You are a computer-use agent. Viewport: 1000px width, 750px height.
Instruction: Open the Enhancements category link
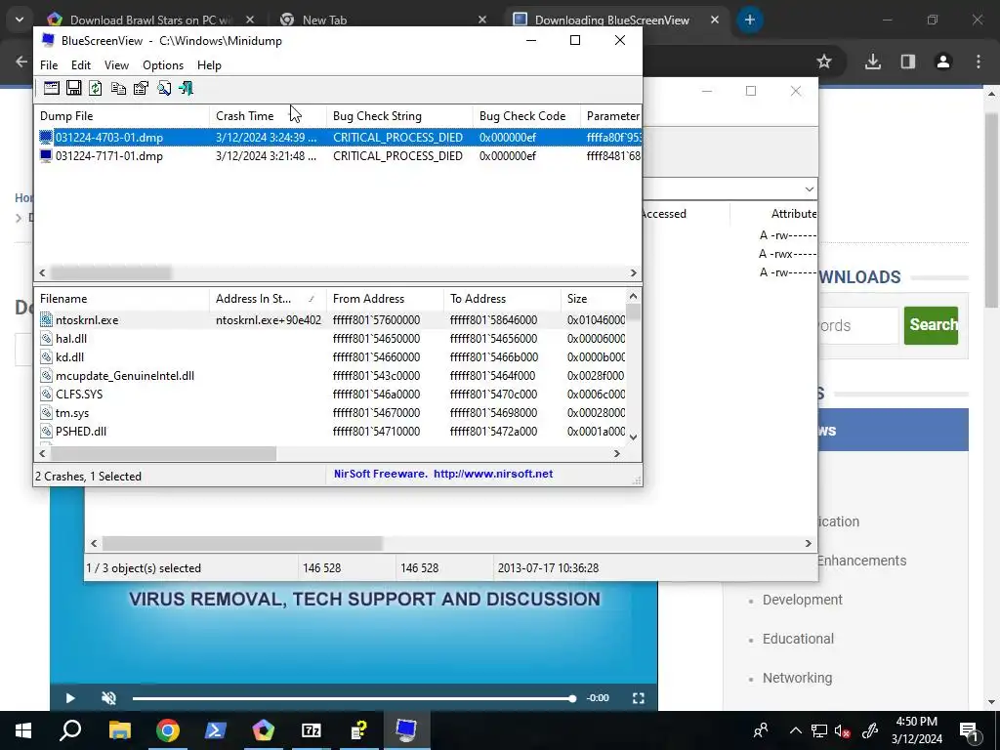coord(861,561)
